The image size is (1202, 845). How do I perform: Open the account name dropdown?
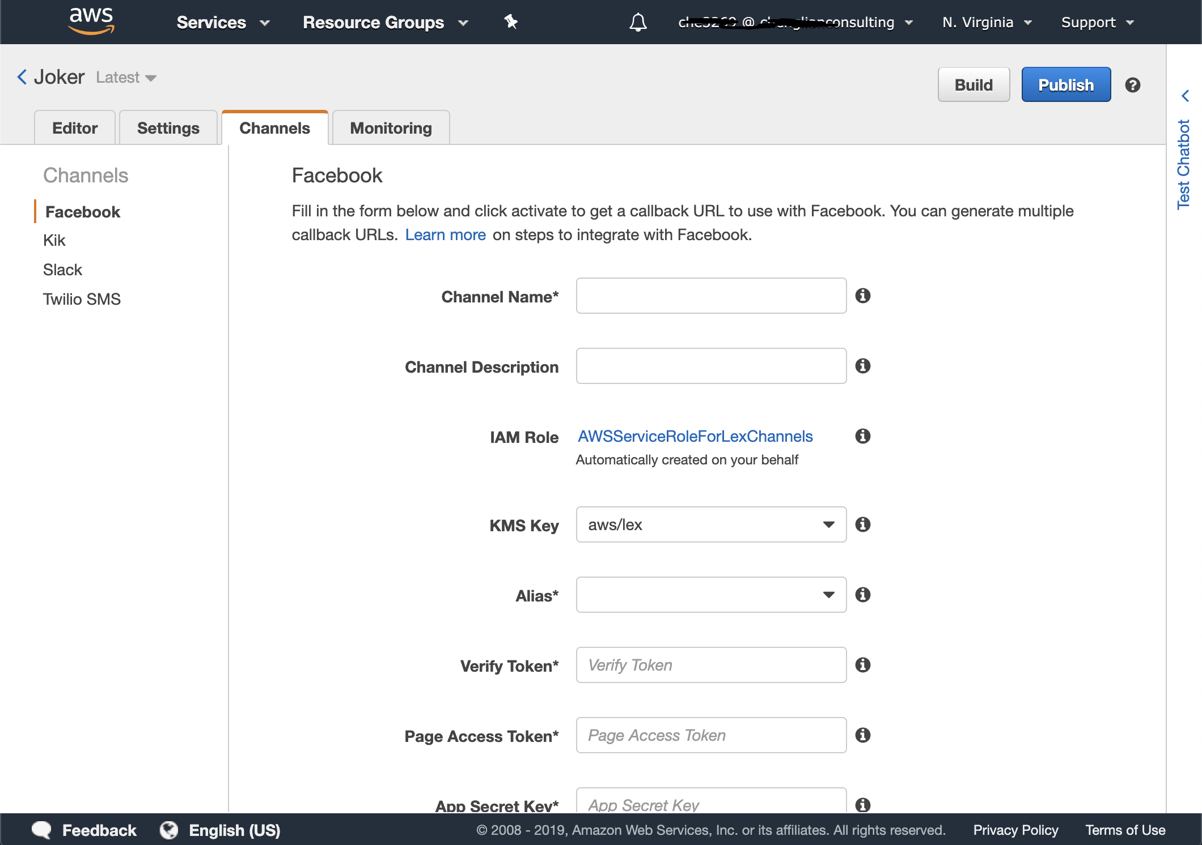tap(795, 23)
